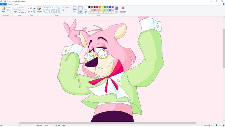225x127 pixels.
Task: Click the Redo arrow in title bar
Action: point(10,1)
